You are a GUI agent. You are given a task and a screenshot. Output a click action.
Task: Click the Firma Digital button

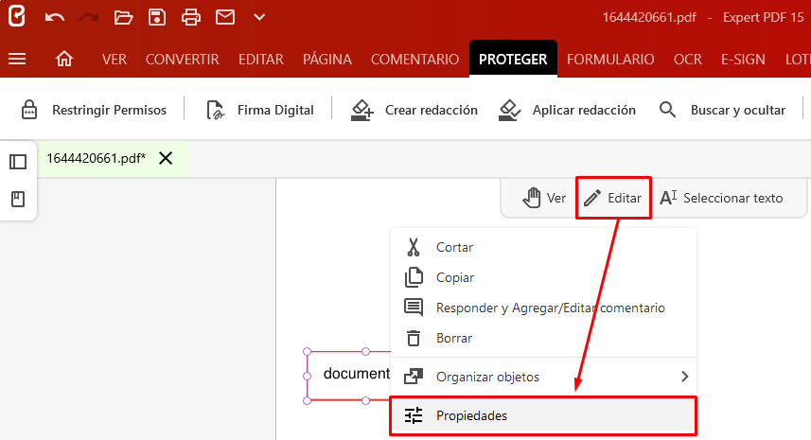point(260,110)
